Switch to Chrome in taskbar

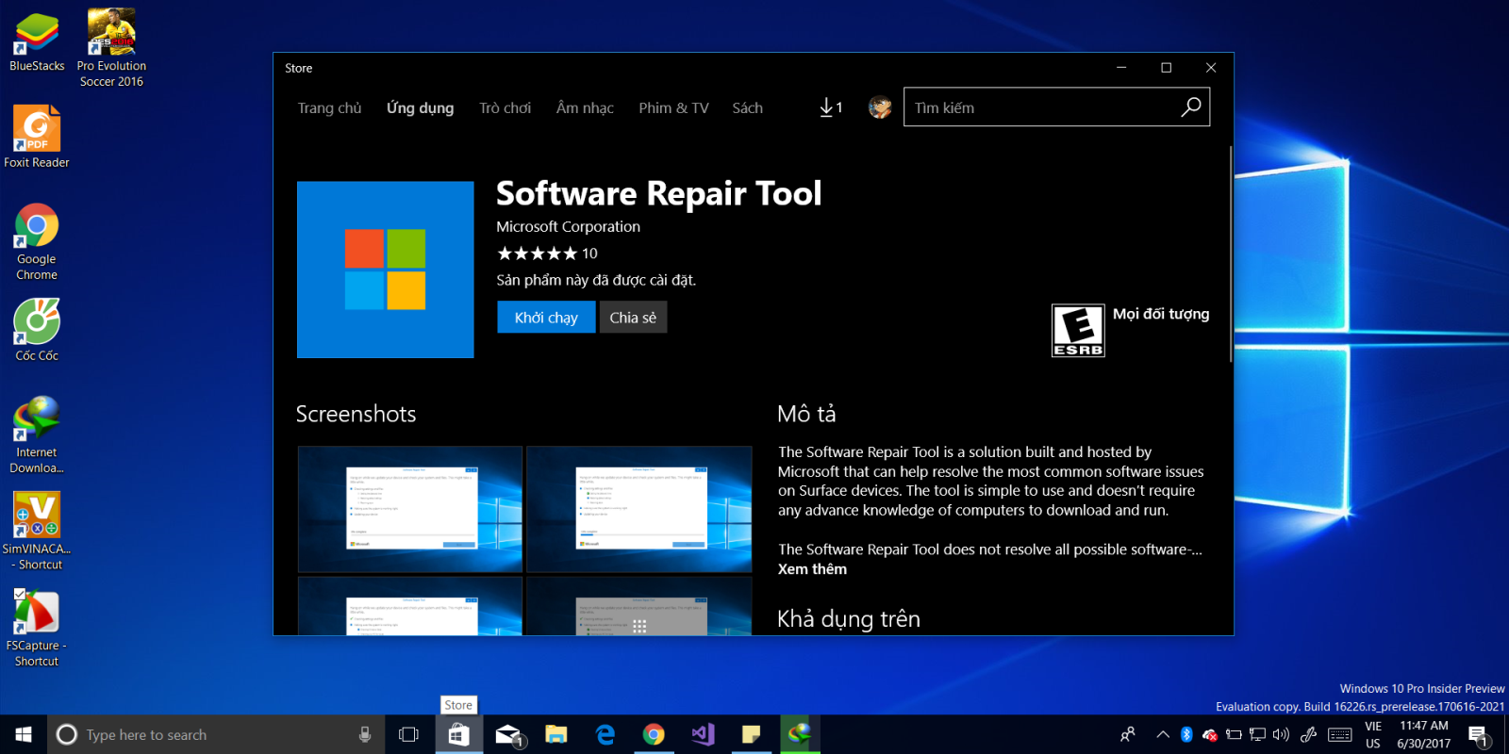pyautogui.click(x=654, y=734)
